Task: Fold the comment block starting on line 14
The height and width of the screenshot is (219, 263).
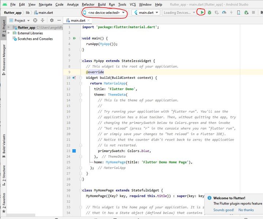Action: pos(80,100)
